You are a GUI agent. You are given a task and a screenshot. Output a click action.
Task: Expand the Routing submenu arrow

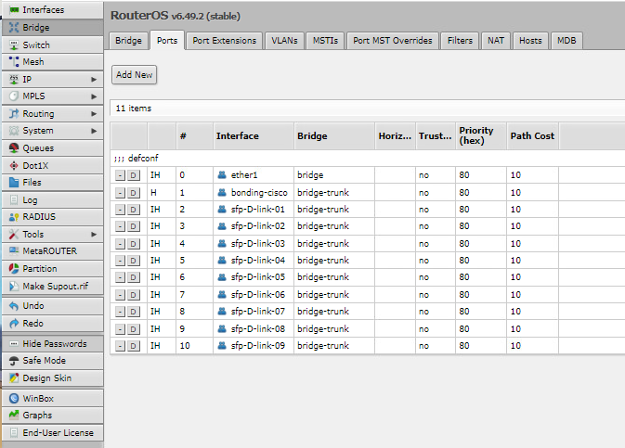click(x=94, y=114)
